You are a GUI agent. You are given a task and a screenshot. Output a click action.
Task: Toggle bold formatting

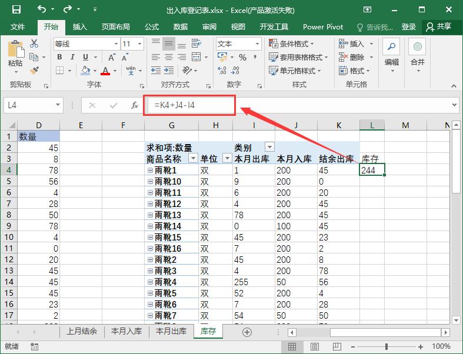pos(59,57)
